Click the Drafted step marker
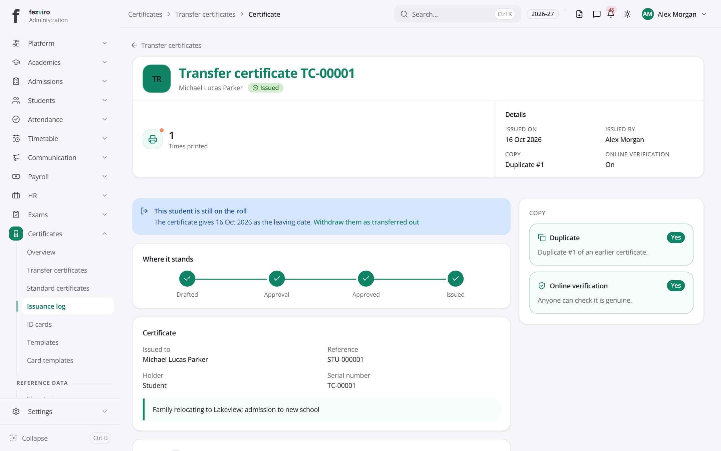The image size is (721, 451). (187, 279)
